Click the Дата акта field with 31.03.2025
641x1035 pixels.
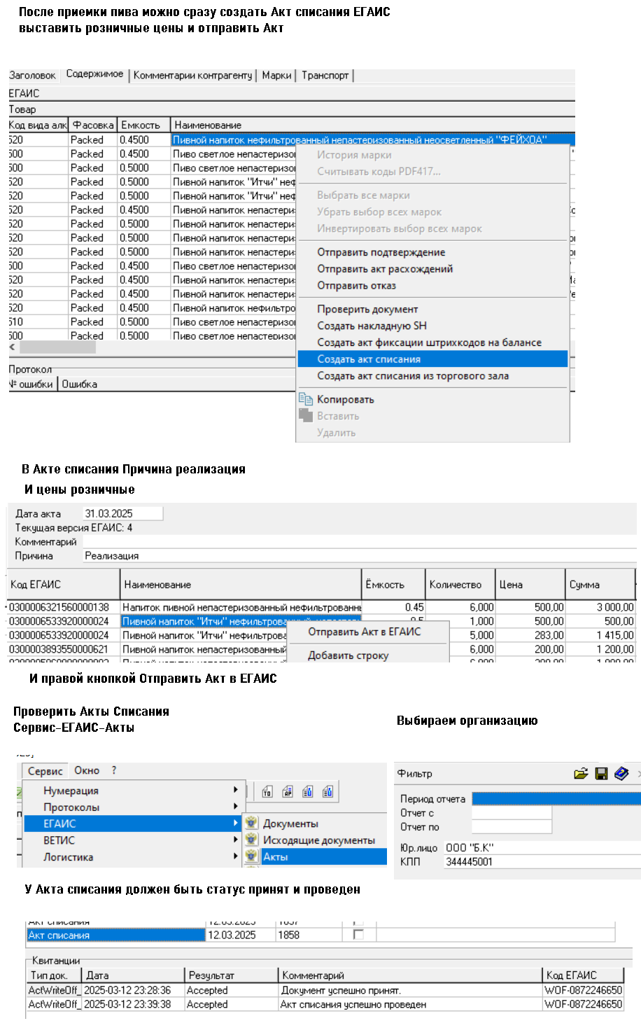tap(122, 513)
